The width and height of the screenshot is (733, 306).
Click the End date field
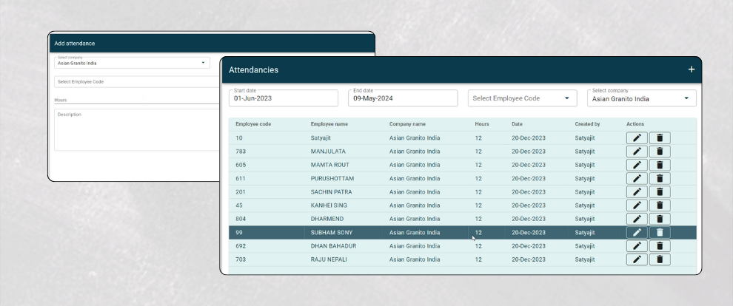click(402, 98)
